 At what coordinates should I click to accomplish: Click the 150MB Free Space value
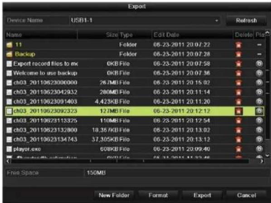pos(96,173)
